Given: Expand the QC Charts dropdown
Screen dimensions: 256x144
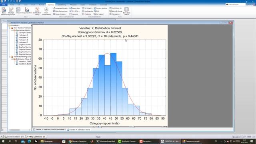Looking at the screenshot, I should click(87, 8).
